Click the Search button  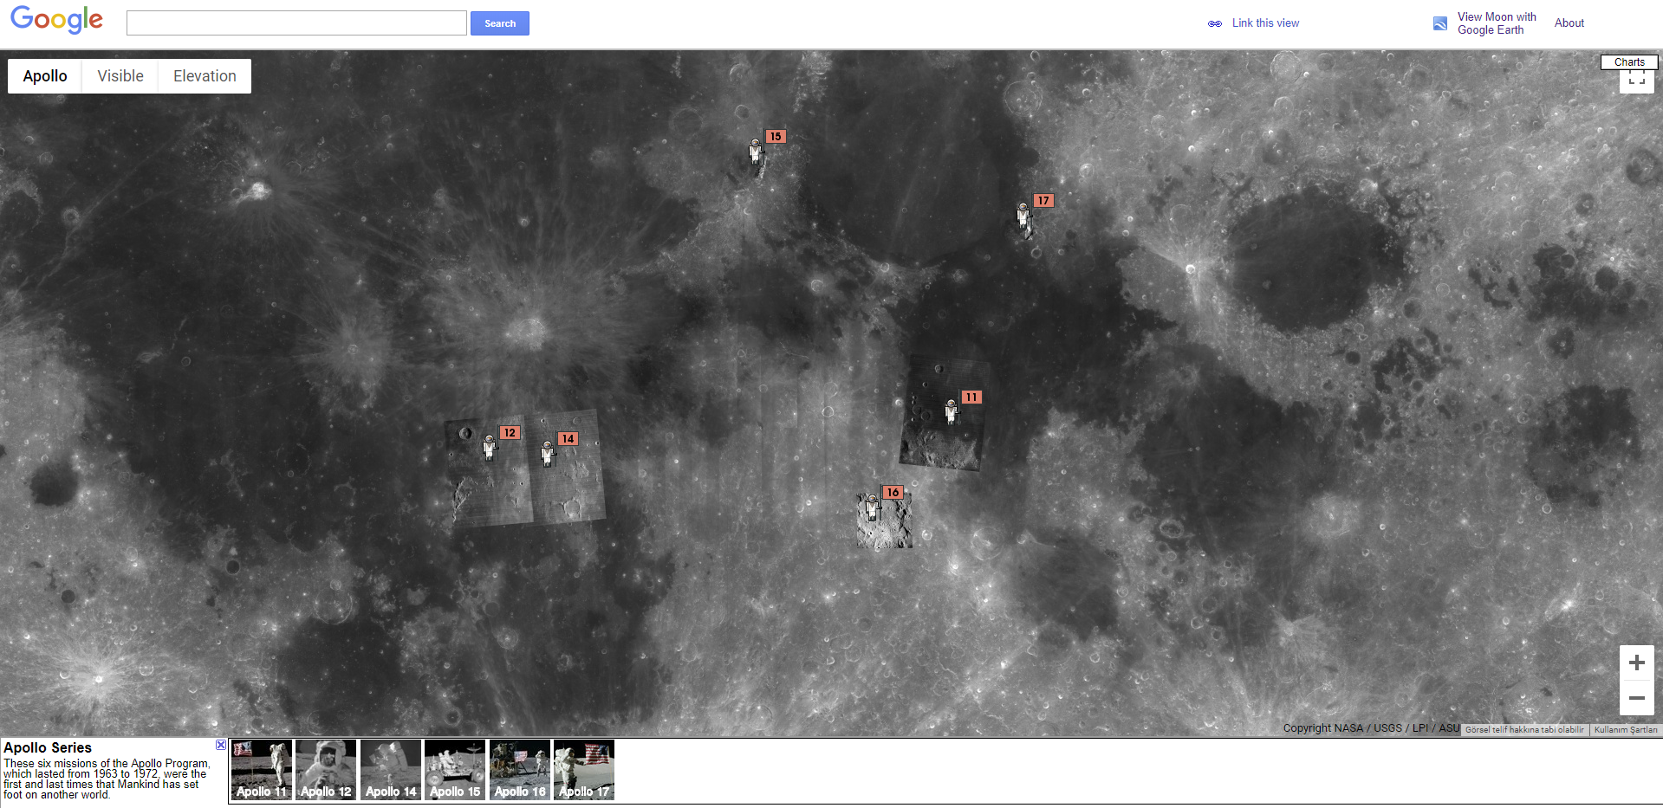click(500, 23)
